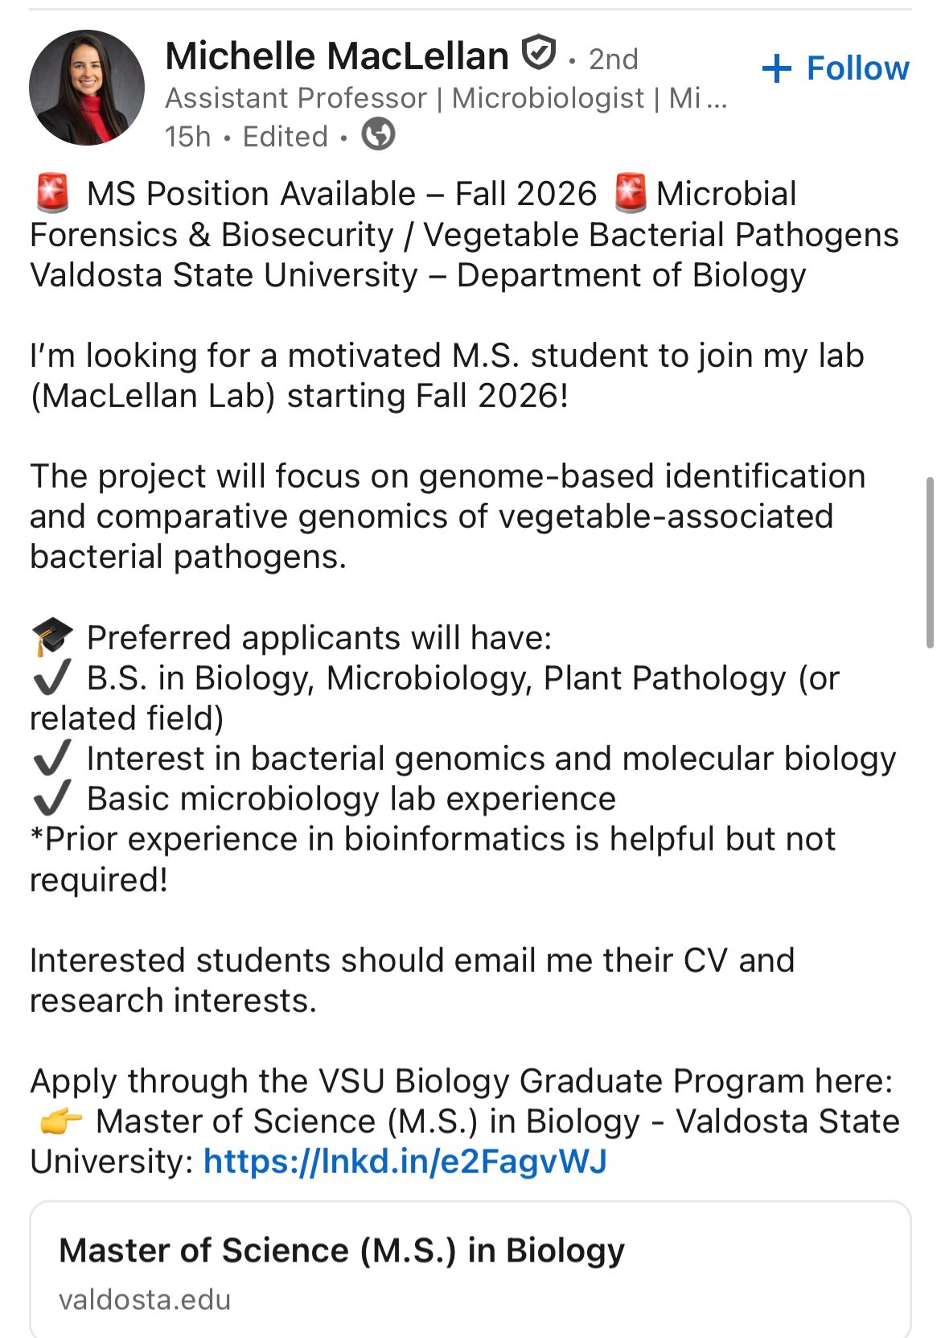Click the plus icon beside Follow
941x1338 pixels.
coord(776,68)
